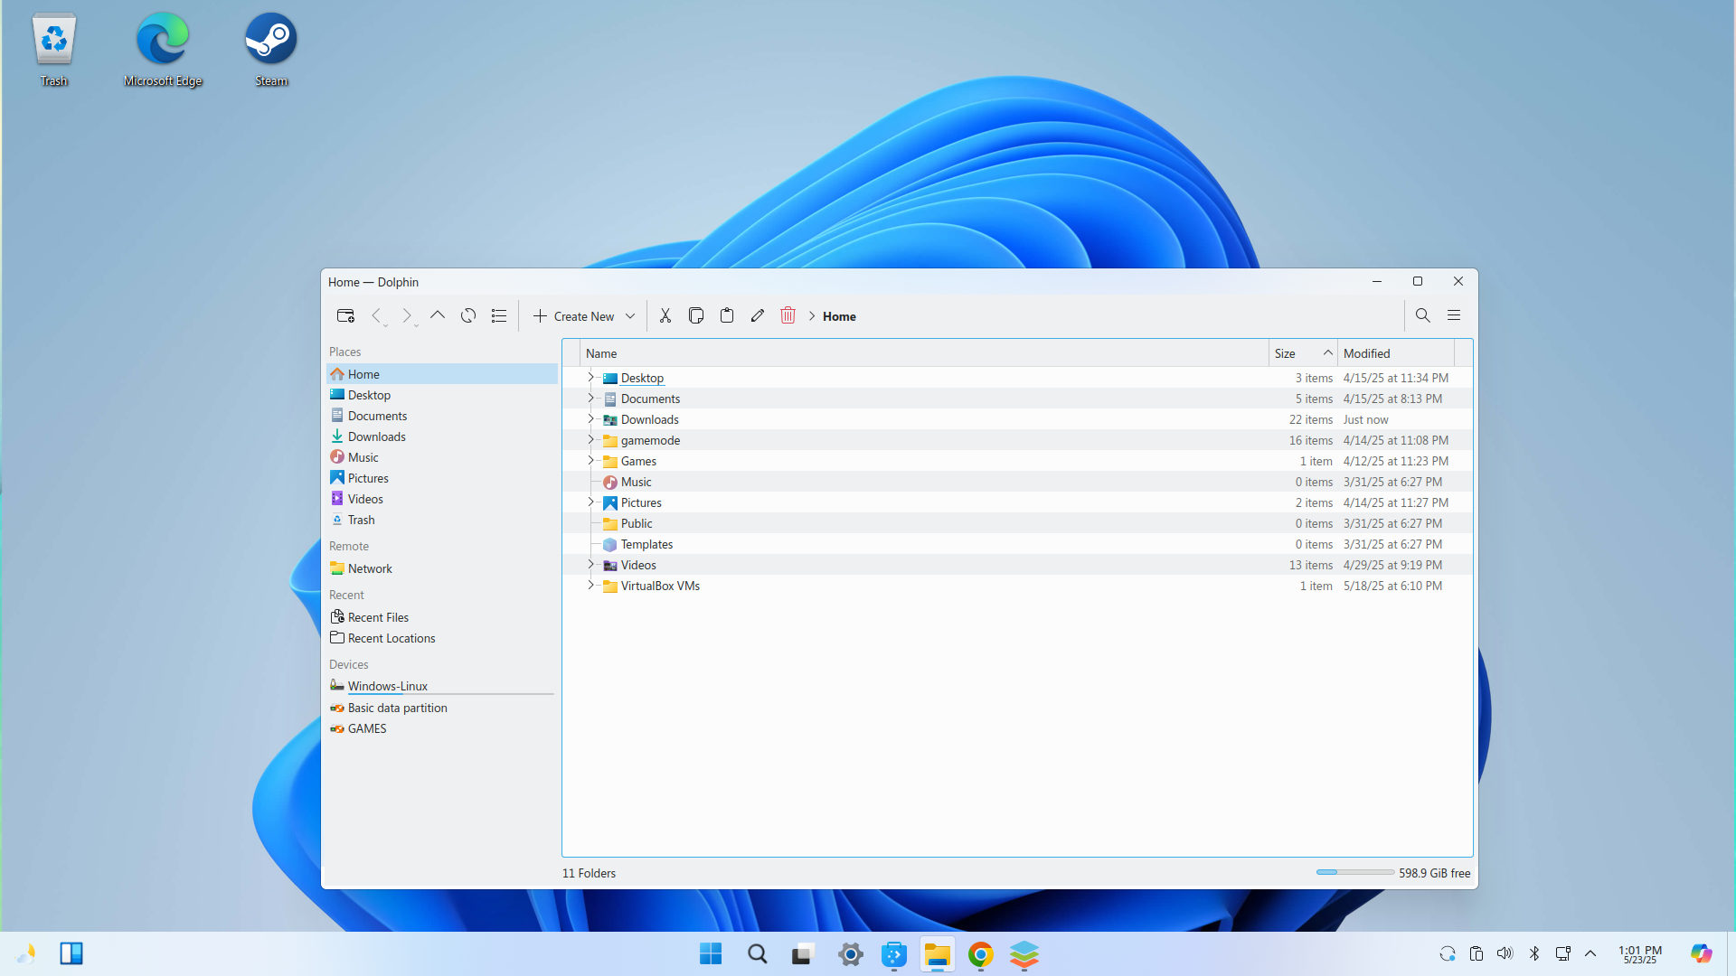Click the clock showing 1:01 PM

1639,953
